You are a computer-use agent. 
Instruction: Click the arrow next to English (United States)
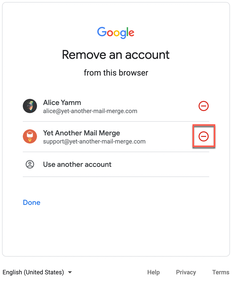70,272
